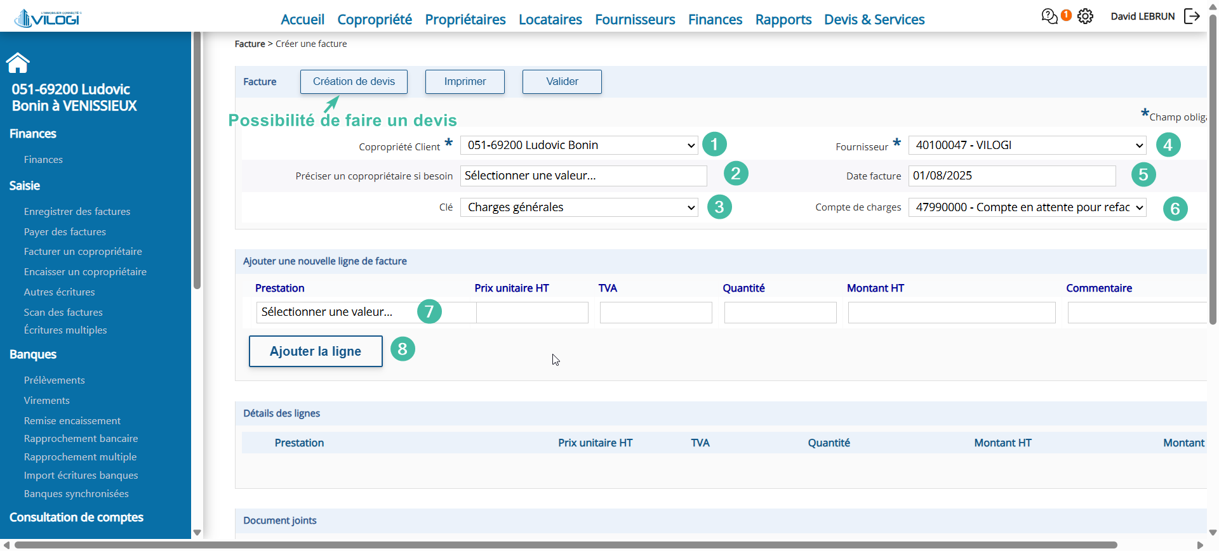Open Rapprochement bancaire in sidebar
Viewport: 1219px width, 551px height.
81,439
